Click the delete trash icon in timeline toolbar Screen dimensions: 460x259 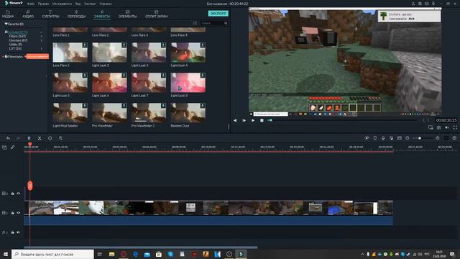pyautogui.click(x=29, y=138)
